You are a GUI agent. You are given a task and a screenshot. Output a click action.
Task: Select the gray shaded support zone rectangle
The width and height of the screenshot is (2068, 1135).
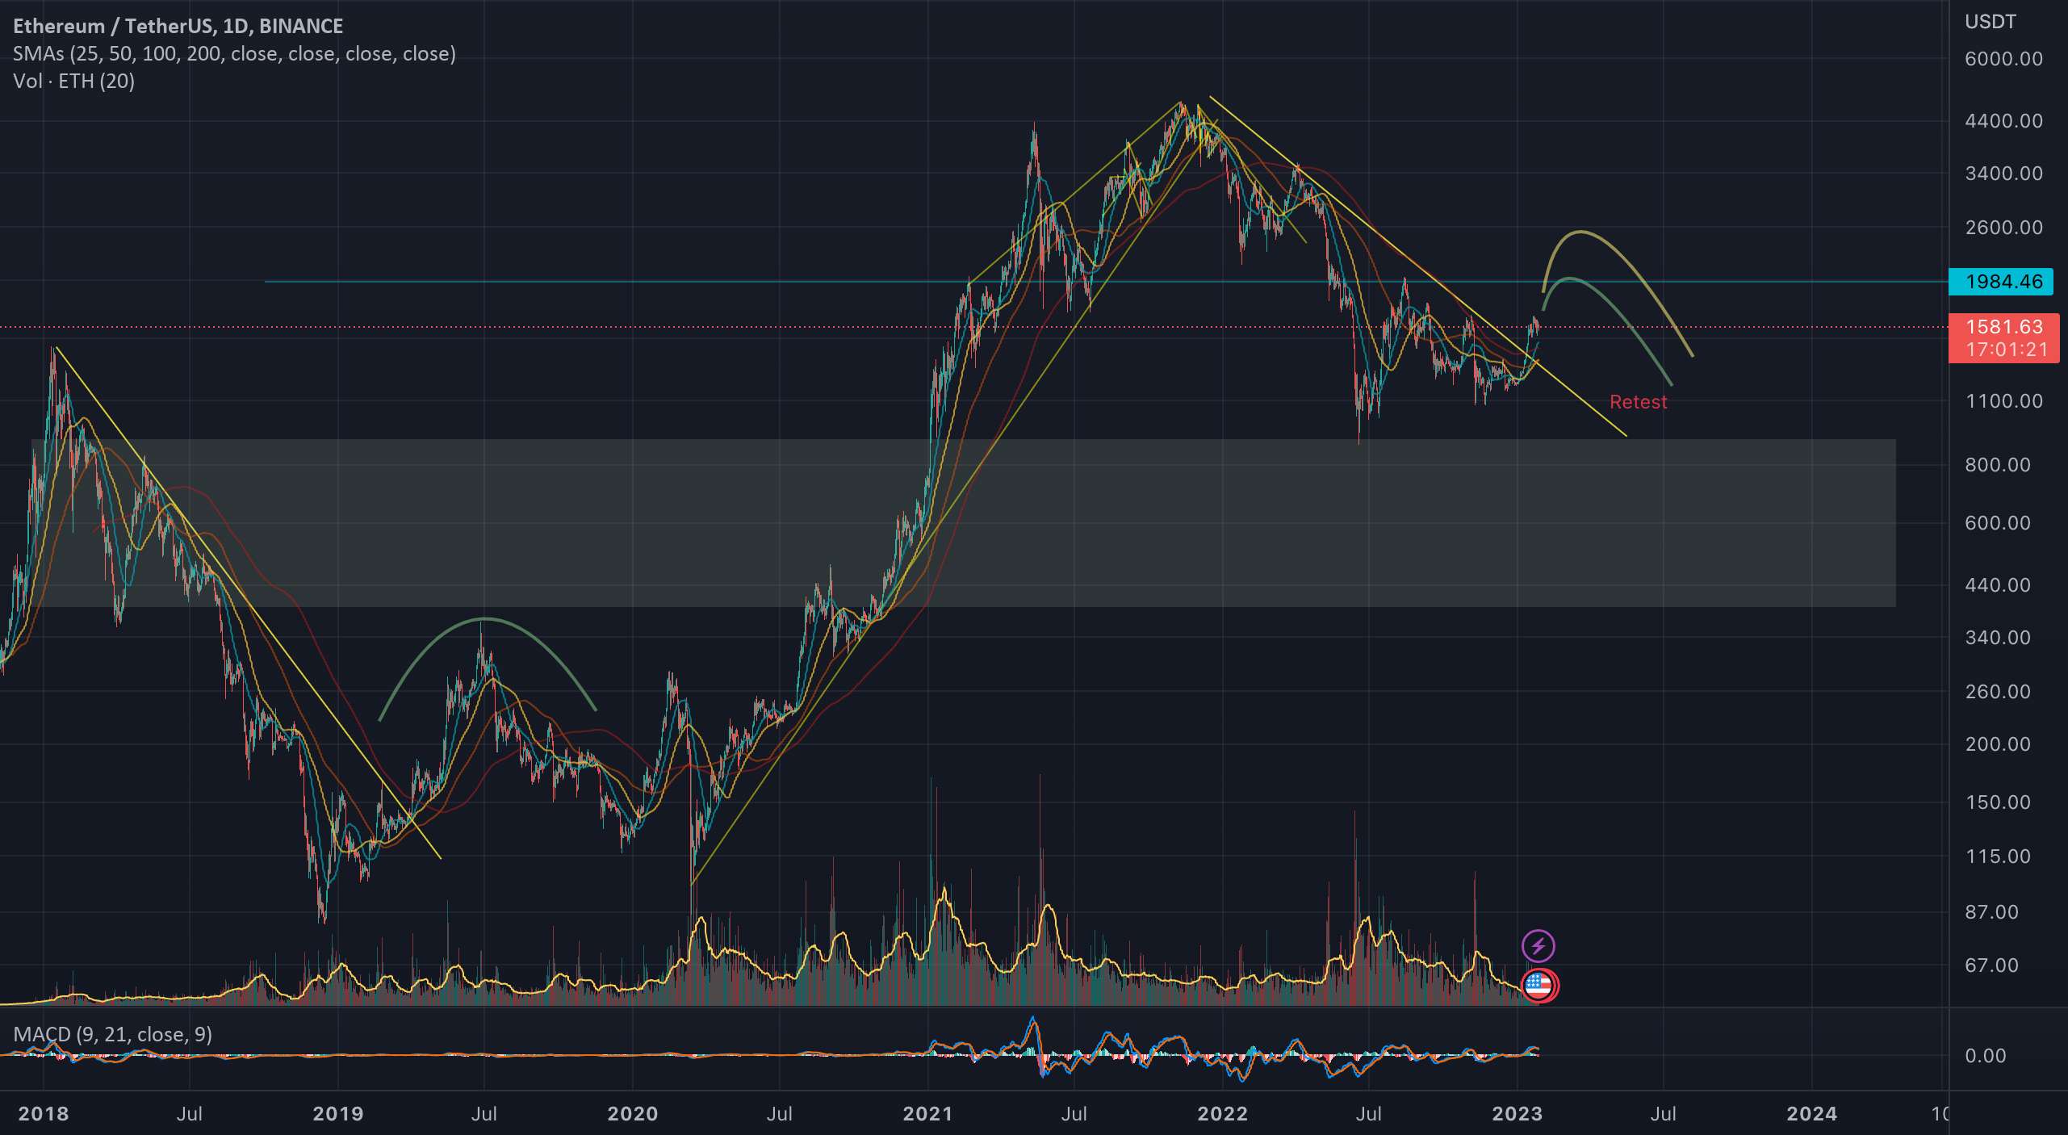click(963, 523)
